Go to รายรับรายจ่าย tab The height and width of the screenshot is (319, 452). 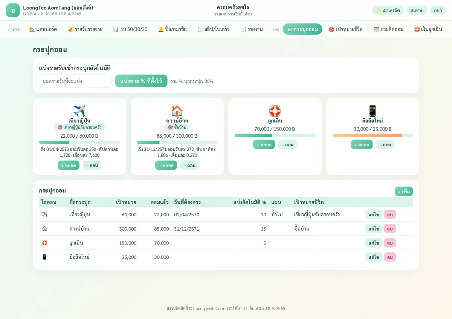pyautogui.click(x=85, y=29)
